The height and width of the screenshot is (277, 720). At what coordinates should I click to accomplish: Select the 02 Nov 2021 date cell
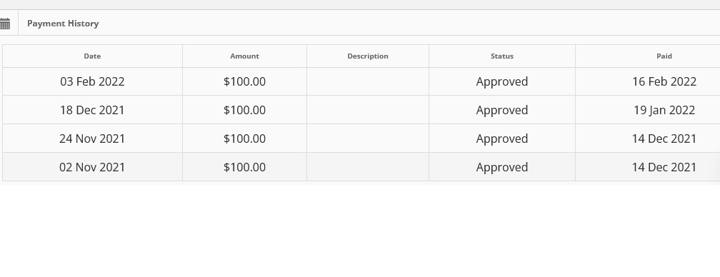click(x=92, y=167)
